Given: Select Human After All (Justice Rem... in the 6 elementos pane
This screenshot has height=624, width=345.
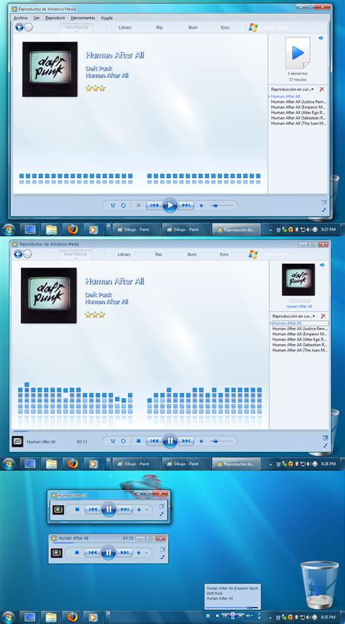Looking at the screenshot, I should click(x=298, y=102).
